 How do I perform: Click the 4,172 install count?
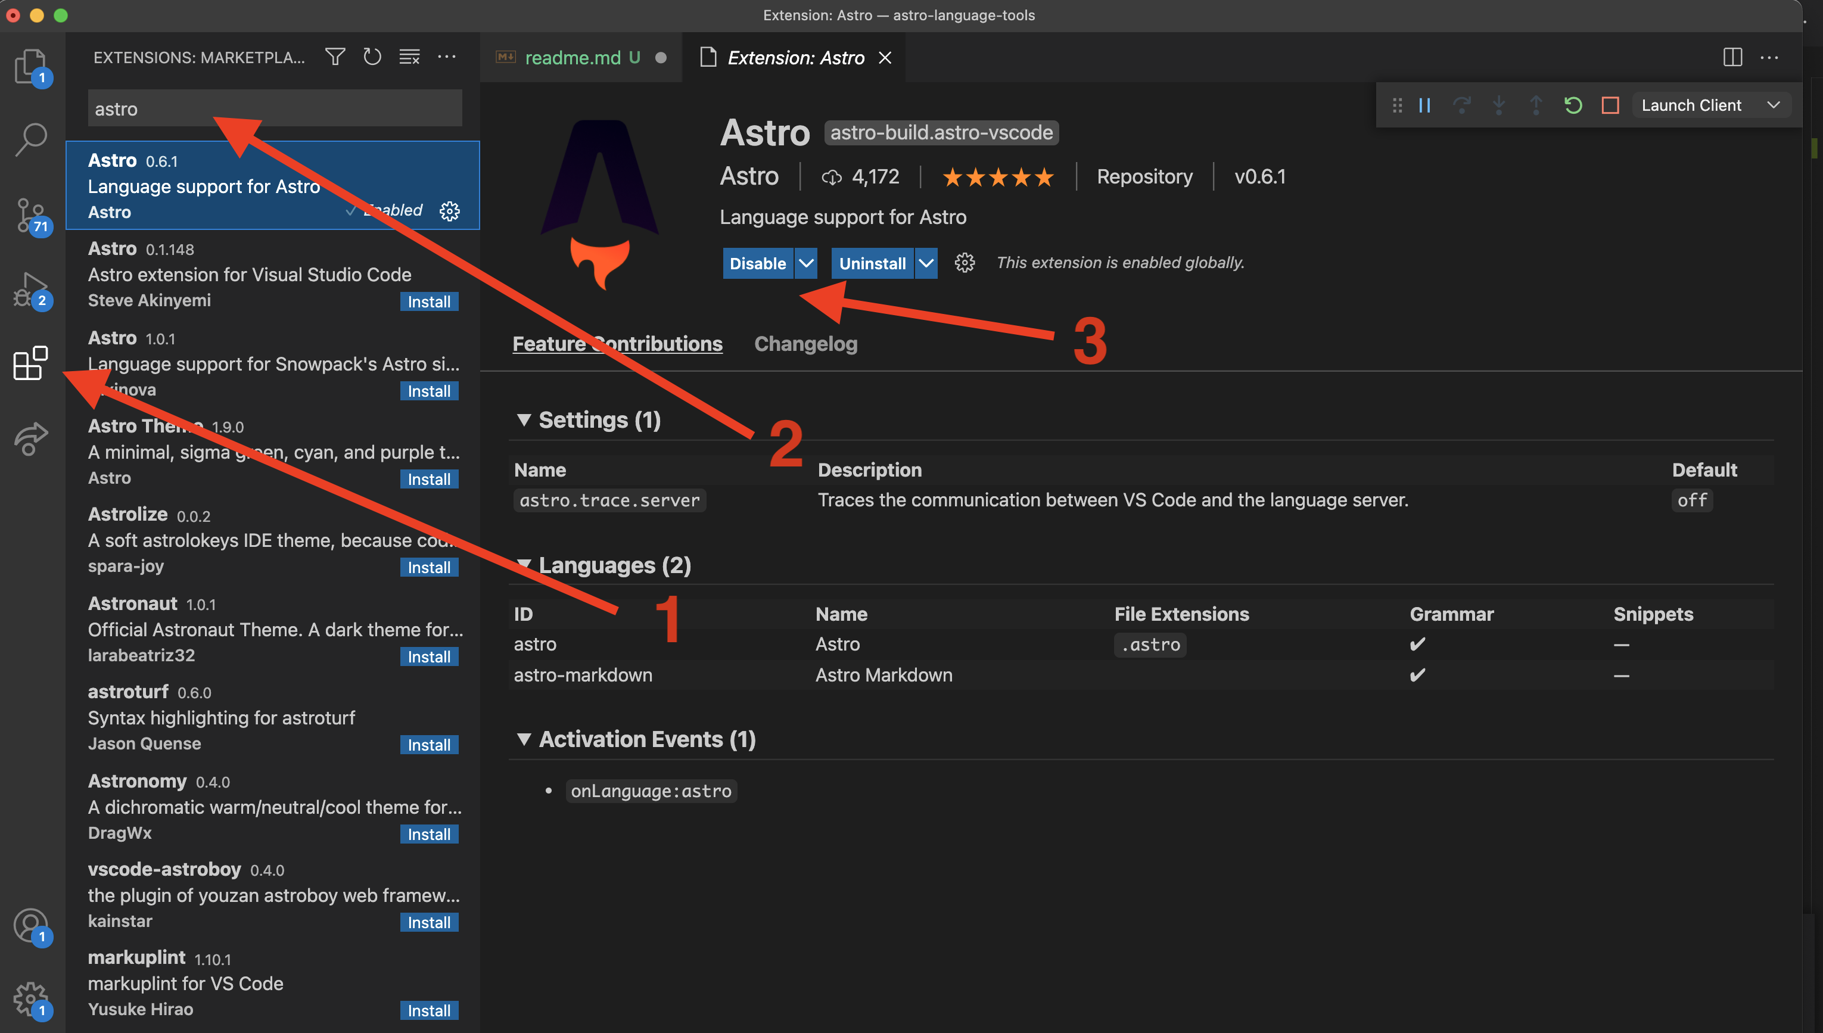pos(860,177)
